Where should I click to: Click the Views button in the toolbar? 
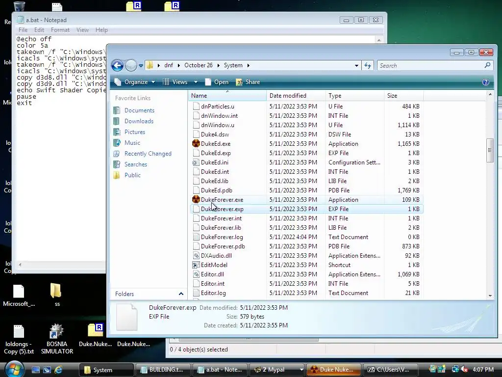click(175, 82)
